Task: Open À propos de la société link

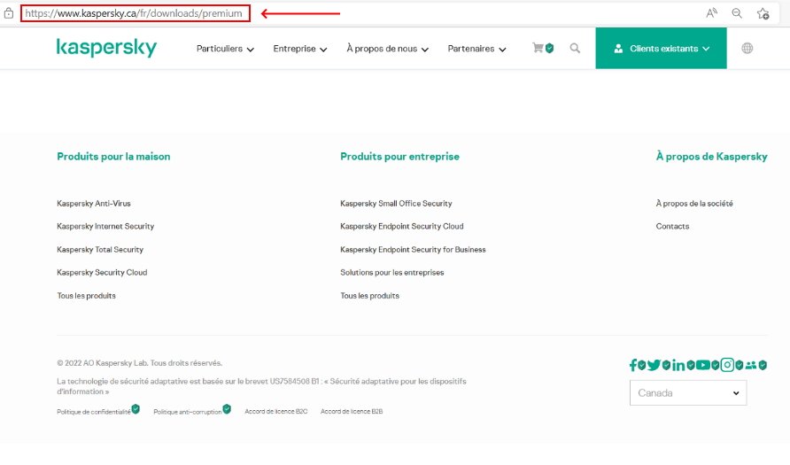Action: coord(694,204)
